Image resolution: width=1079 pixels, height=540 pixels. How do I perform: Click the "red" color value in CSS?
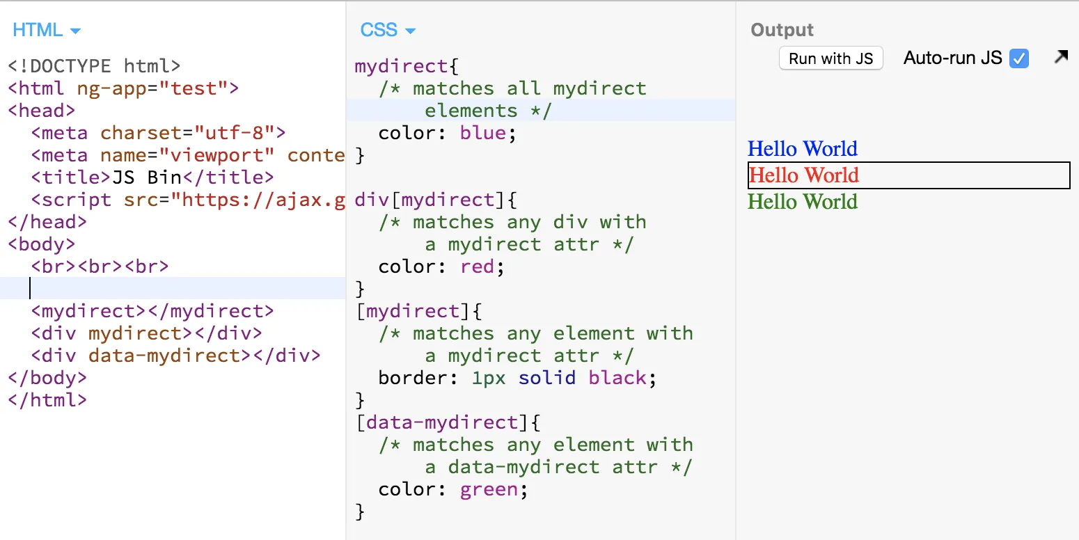point(479,267)
